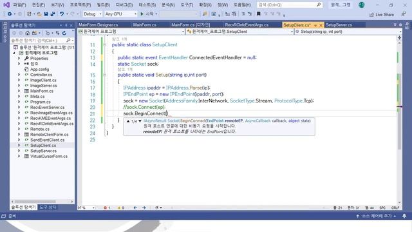Close the SetupClient.cs tab
Screen dimensions: 412x232
(x=321, y=25)
